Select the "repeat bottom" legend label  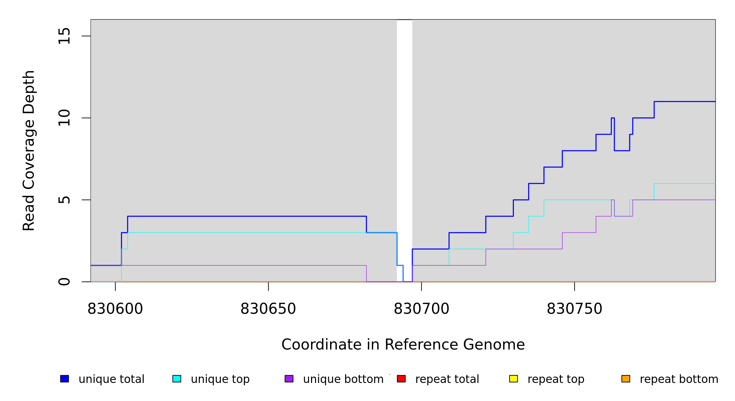coord(679,379)
